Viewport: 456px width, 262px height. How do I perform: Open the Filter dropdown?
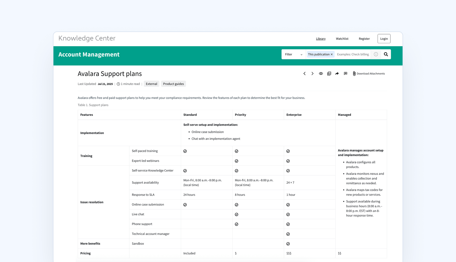pos(293,54)
